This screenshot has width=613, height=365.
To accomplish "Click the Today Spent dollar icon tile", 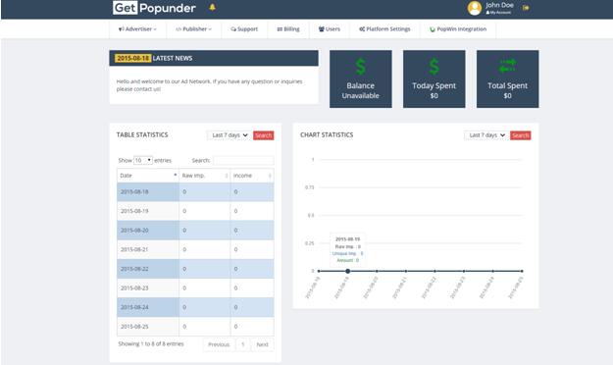I will [x=434, y=79].
